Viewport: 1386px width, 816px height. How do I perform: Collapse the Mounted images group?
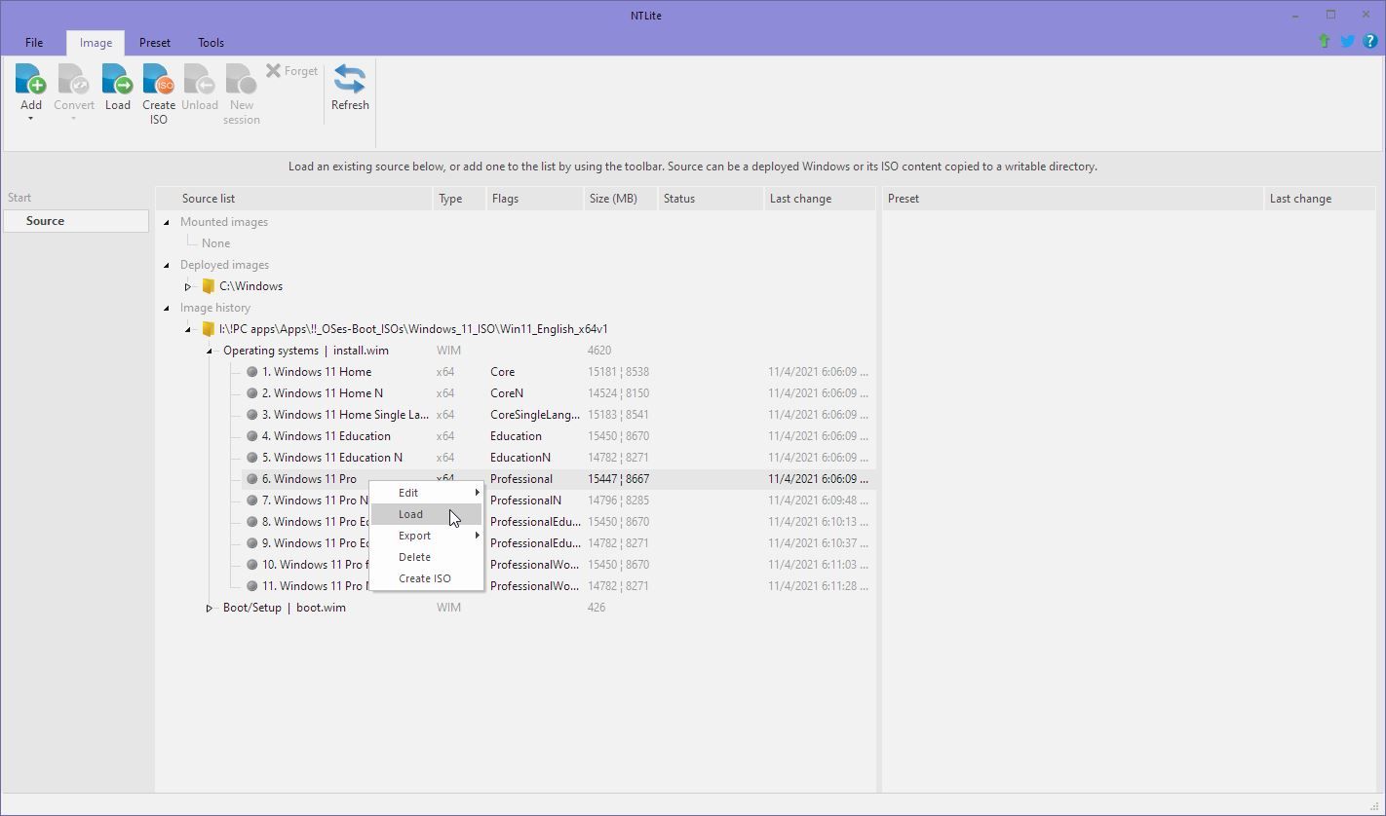click(x=167, y=222)
